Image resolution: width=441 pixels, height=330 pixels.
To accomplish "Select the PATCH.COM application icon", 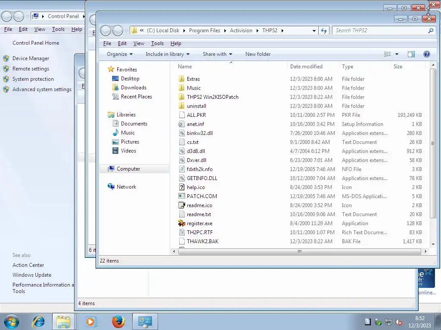I will click(x=182, y=196).
